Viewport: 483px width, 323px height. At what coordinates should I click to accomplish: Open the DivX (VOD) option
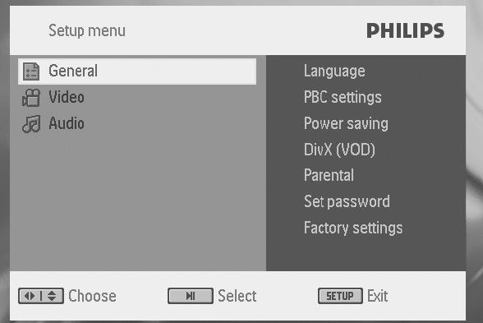click(x=339, y=150)
